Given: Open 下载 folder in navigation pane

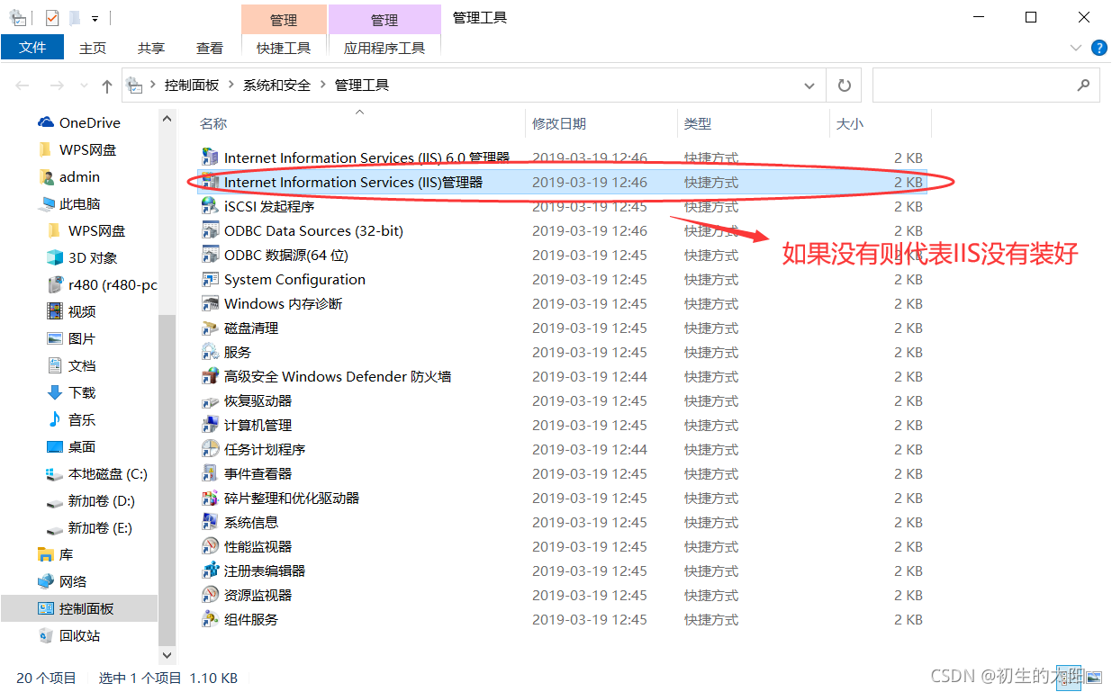Looking at the screenshot, I should point(71,392).
